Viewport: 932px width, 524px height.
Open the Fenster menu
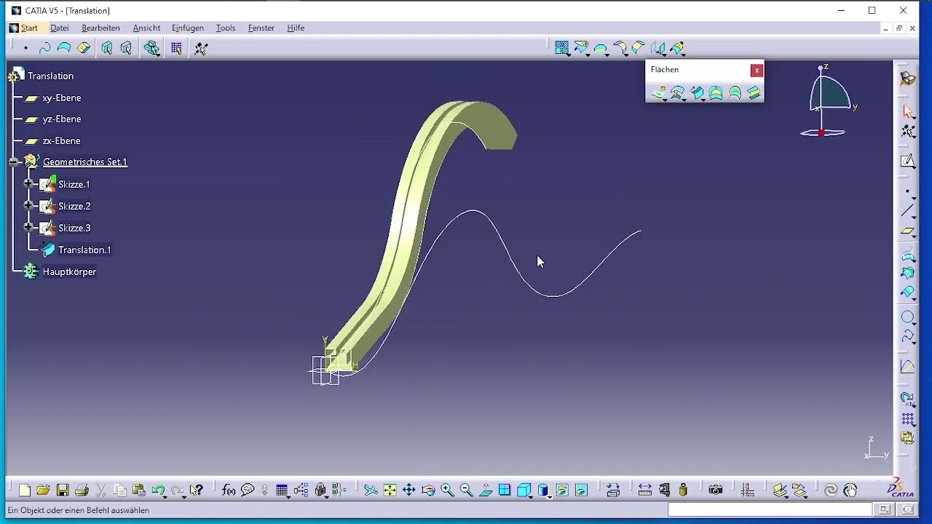click(x=261, y=28)
